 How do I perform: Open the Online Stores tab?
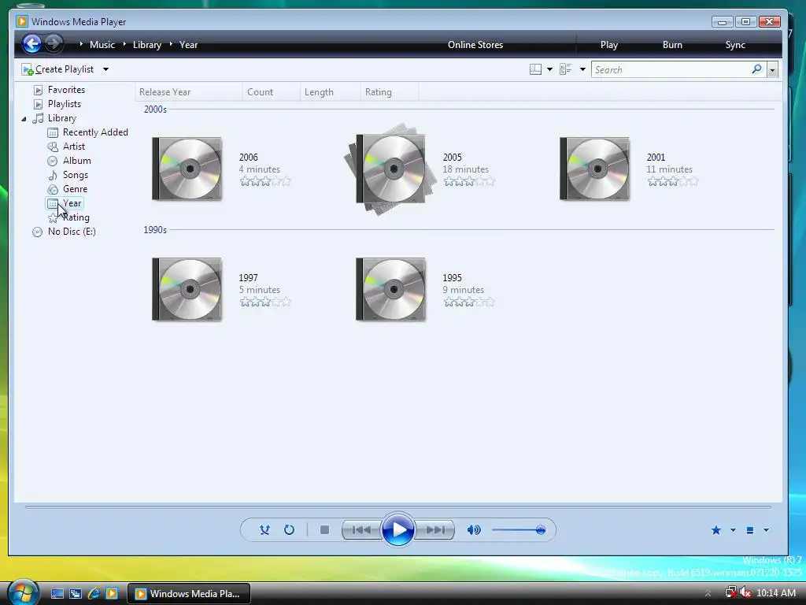click(x=475, y=45)
